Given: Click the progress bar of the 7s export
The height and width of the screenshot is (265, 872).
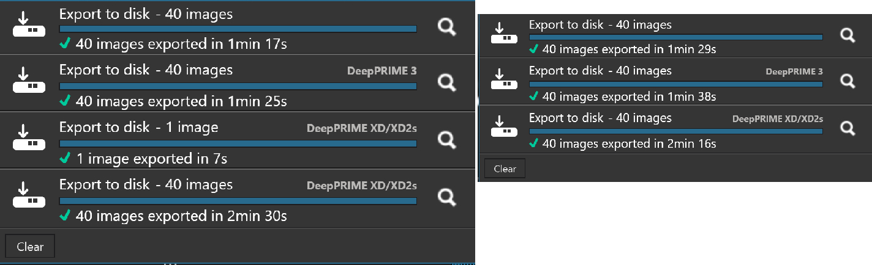Looking at the screenshot, I should [x=238, y=143].
